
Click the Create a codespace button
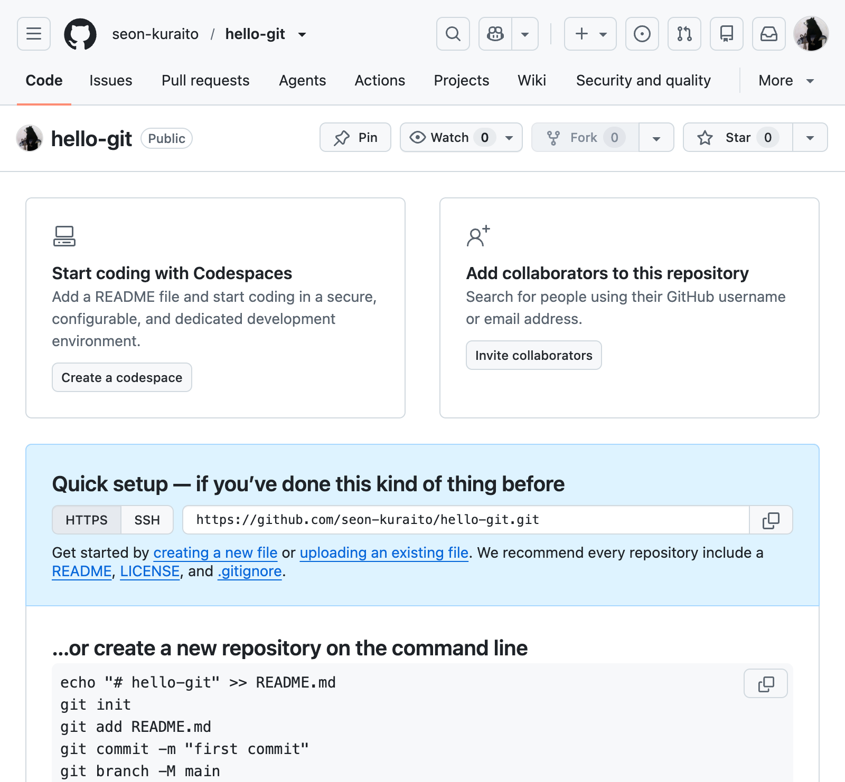coord(122,377)
